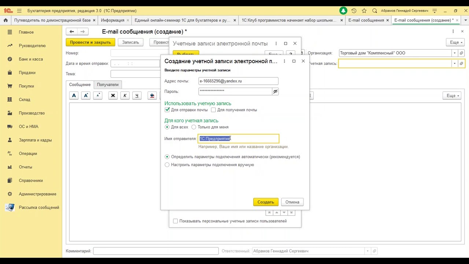Viewport: 469px width, 264px height.
Task: Click the Создать button
Action: (x=266, y=202)
